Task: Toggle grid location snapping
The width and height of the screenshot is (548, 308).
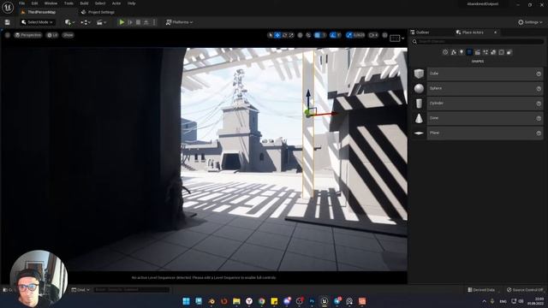Action: [x=318, y=35]
